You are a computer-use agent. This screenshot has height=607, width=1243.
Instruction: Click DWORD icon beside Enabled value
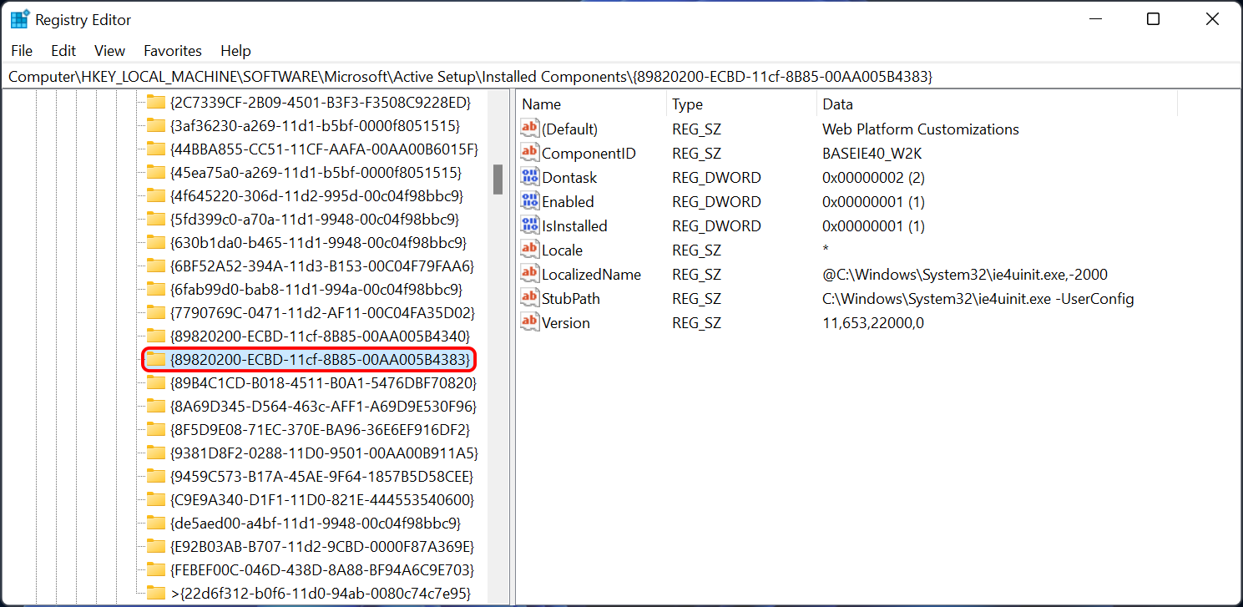530,201
